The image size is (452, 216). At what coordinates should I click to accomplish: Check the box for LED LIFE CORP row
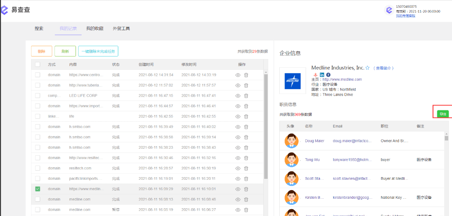coord(38,96)
